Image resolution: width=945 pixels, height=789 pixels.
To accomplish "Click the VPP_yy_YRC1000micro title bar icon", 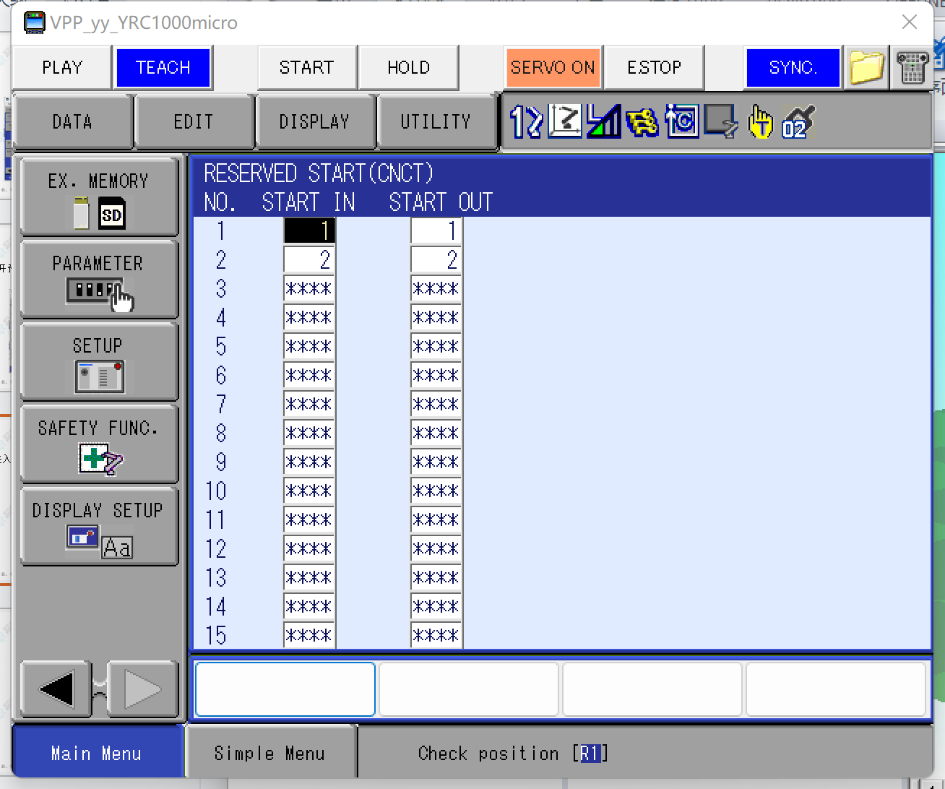I will (x=34, y=22).
